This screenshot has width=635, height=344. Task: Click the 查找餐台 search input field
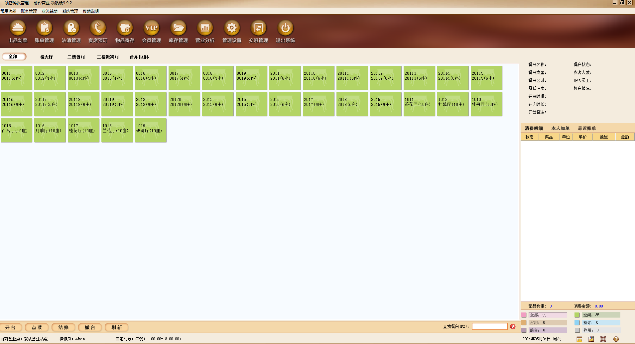tap(490, 327)
